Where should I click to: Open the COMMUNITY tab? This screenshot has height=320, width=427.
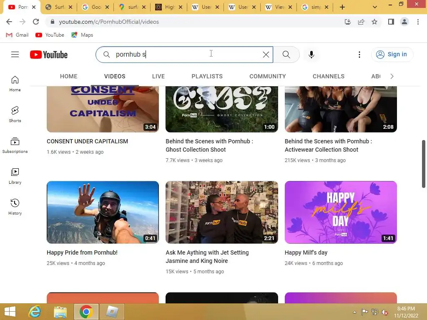tap(268, 76)
